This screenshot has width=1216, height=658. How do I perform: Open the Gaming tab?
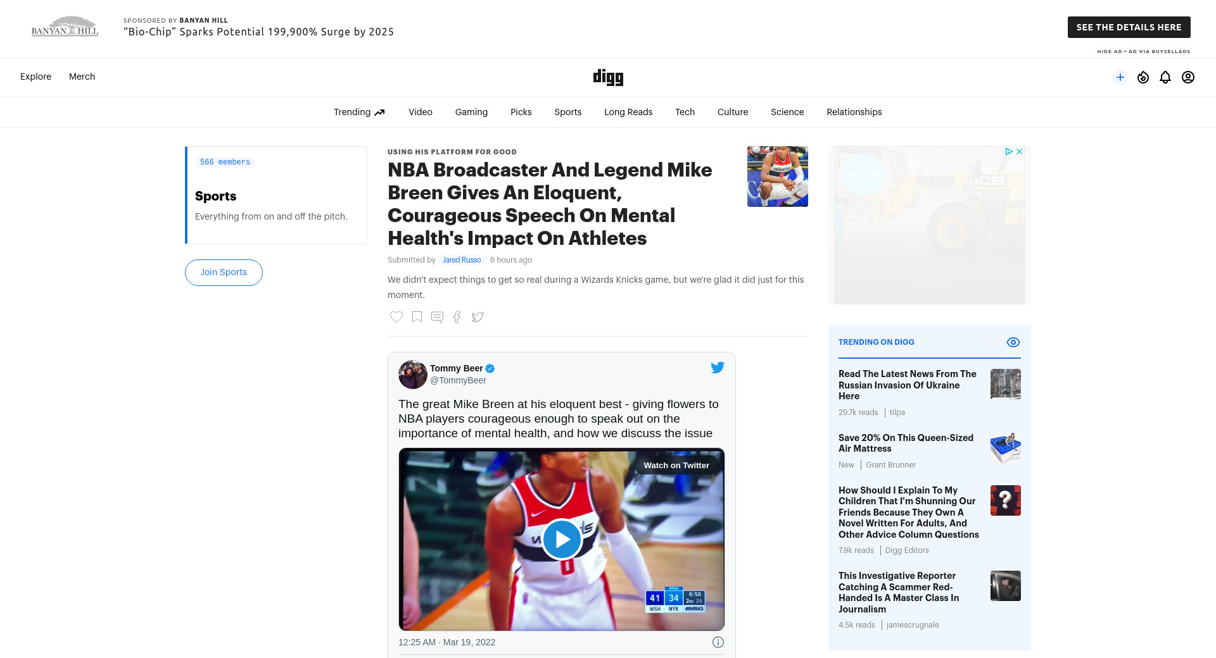coord(471,112)
